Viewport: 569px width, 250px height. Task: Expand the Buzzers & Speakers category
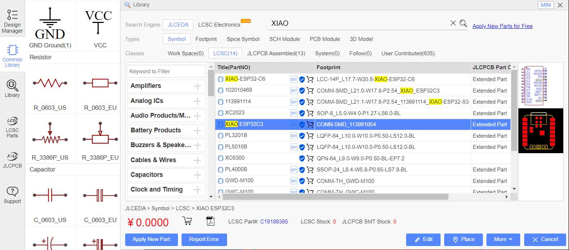[x=197, y=145]
